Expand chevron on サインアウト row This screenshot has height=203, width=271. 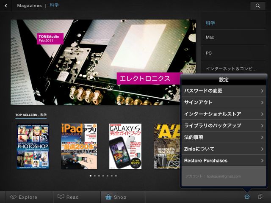[262, 102]
